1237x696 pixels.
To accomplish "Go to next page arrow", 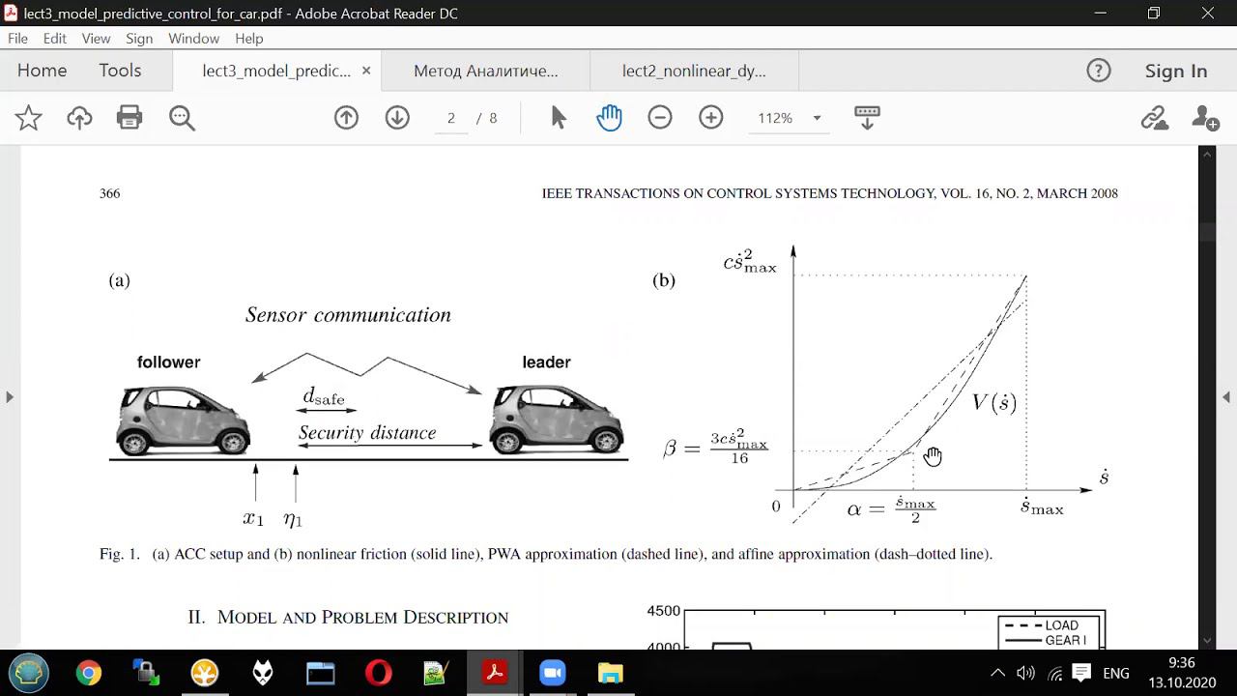I will [x=397, y=118].
